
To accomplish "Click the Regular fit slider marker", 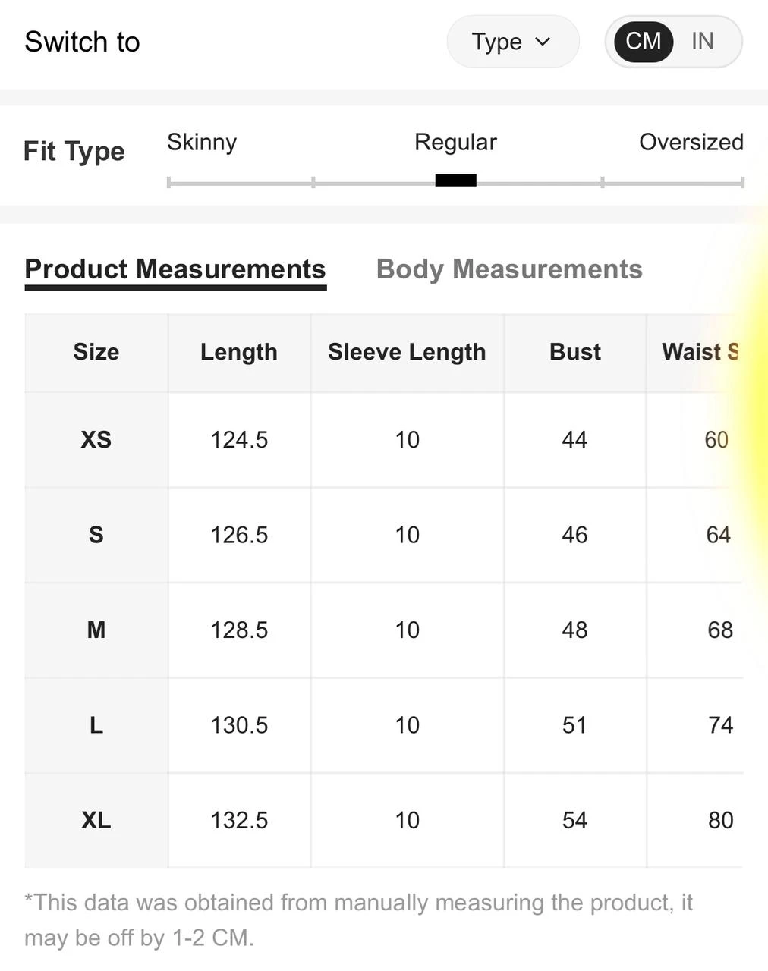I will tap(455, 181).
